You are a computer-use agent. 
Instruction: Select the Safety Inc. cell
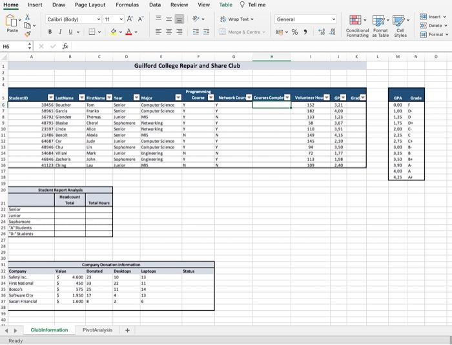(31, 277)
